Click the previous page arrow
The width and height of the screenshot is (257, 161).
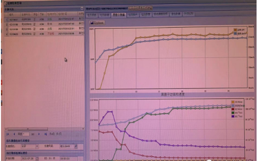(14, 134)
